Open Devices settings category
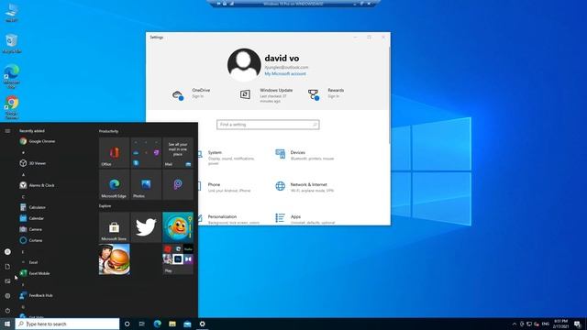The image size is (587, 330). [305, 155]
